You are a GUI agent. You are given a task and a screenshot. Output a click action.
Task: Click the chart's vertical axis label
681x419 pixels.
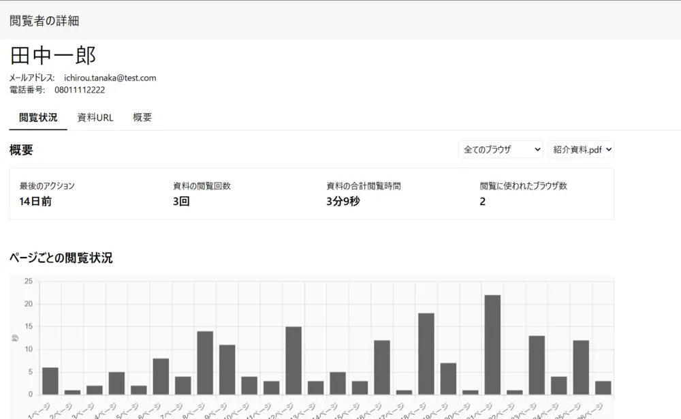(16, 337)
